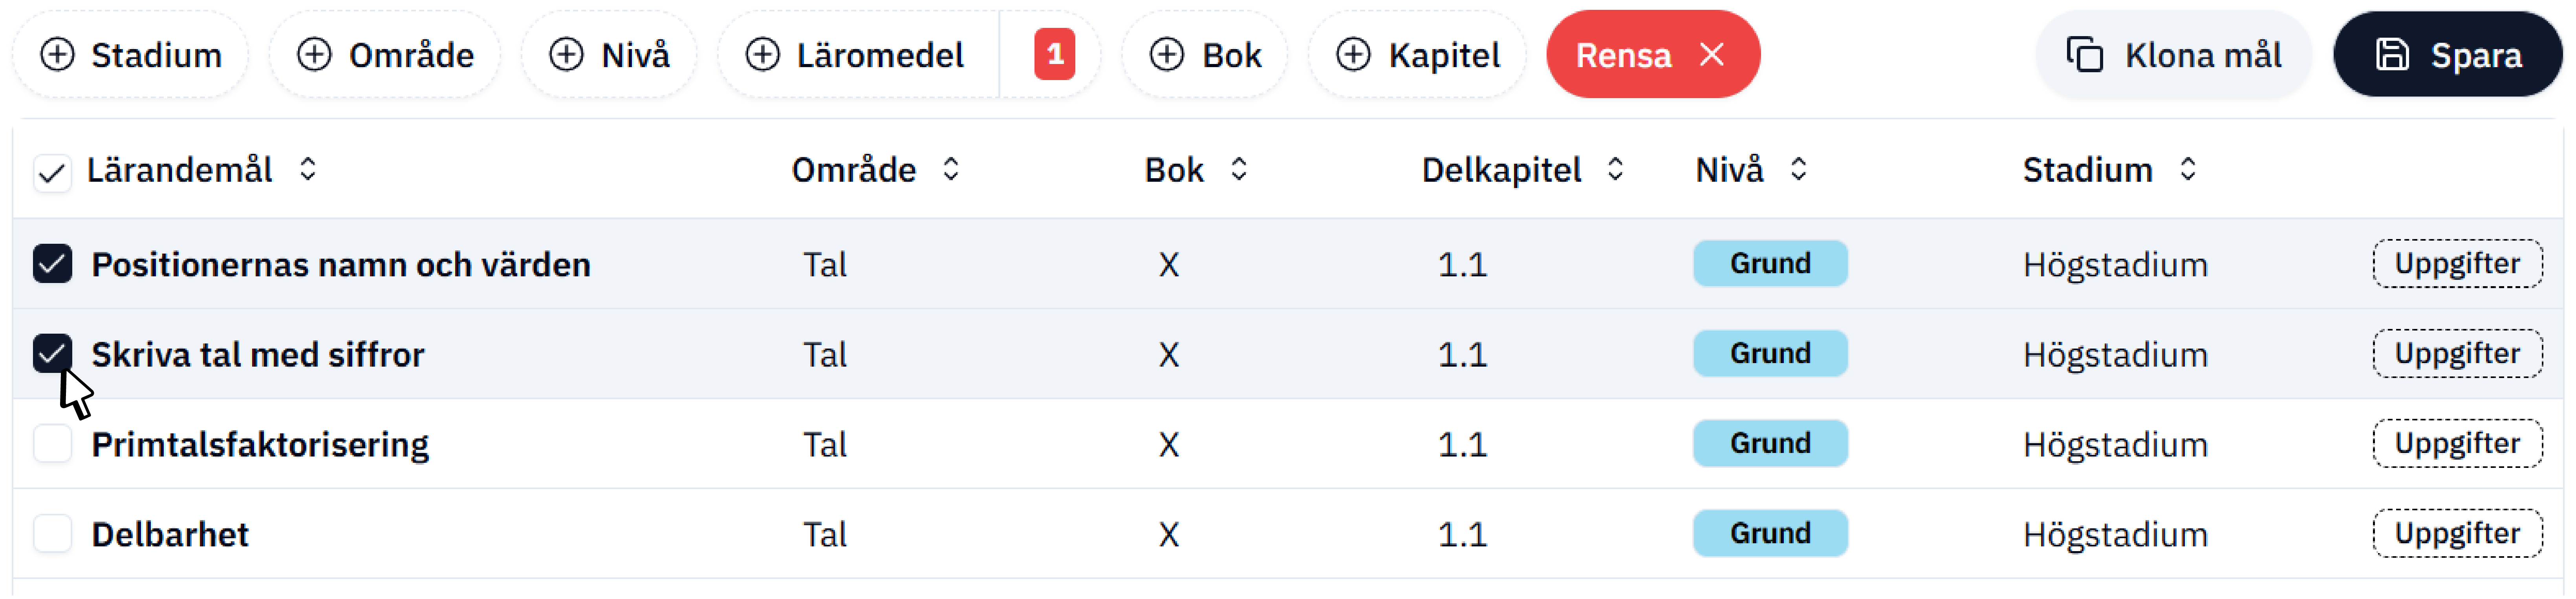Click the Grund level badge on the Primtalsfaktorisering row
This screenshot has width=2576, height=599.
click(1770, 443)
